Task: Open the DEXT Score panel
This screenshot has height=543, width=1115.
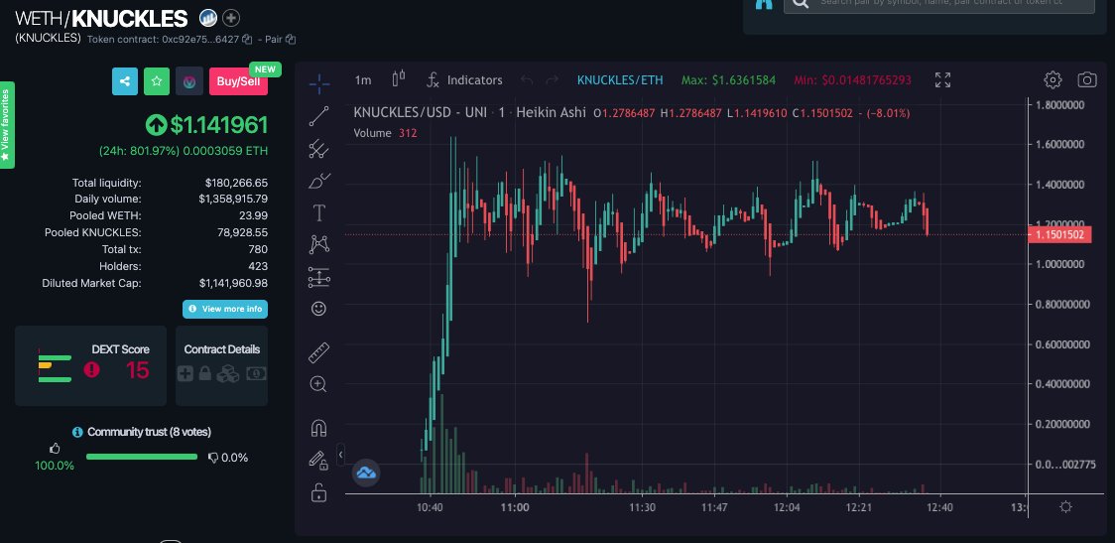Action: tap(91, 365)
